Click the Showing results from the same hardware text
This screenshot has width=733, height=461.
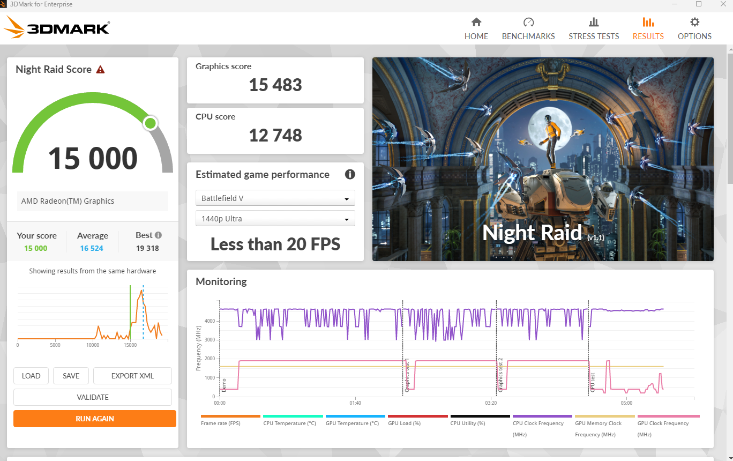point(93,271)
